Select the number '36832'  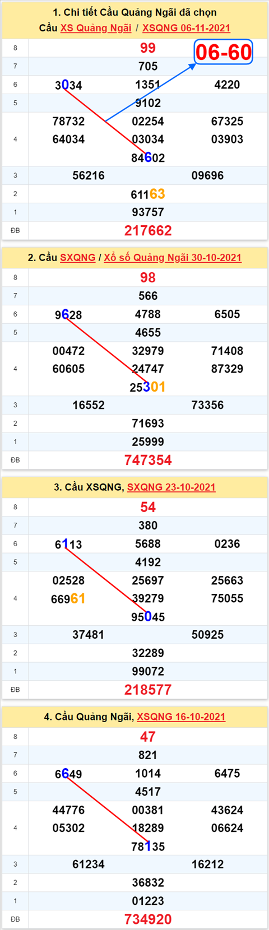(x=148, y=883)
